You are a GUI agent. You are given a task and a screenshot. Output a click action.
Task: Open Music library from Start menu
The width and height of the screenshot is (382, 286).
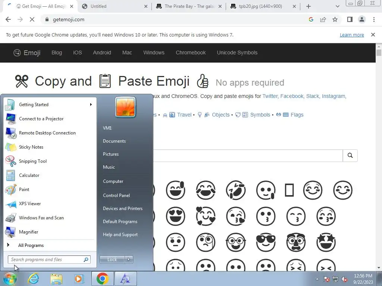(x=109, y=167)
